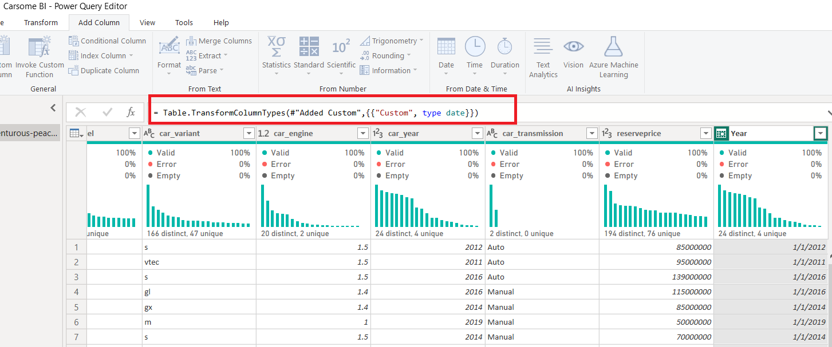Click the 1/1/2019 Year cell

pos(771,322)
